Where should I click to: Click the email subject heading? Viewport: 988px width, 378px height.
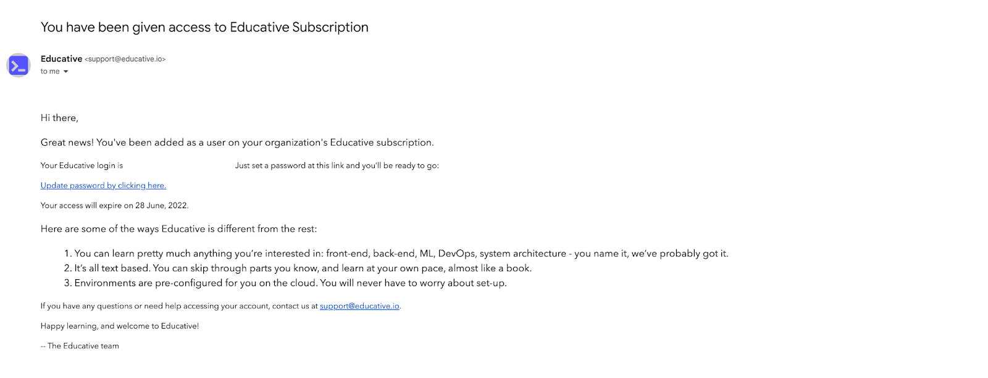click(204, 27)
